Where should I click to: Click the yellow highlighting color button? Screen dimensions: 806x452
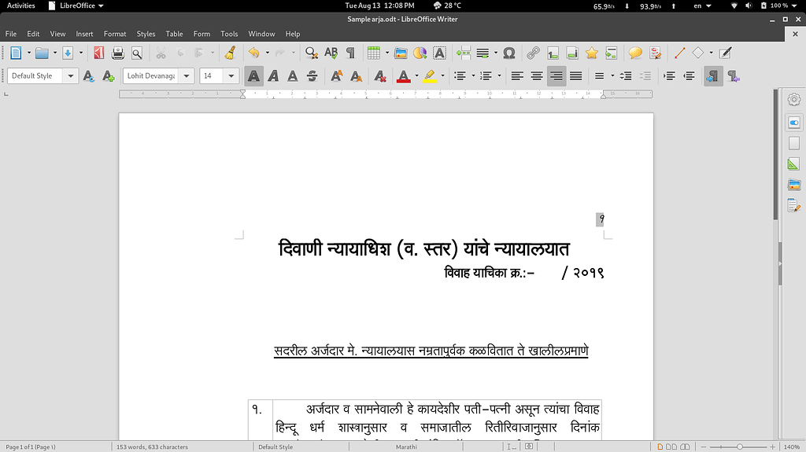(429, 76)
